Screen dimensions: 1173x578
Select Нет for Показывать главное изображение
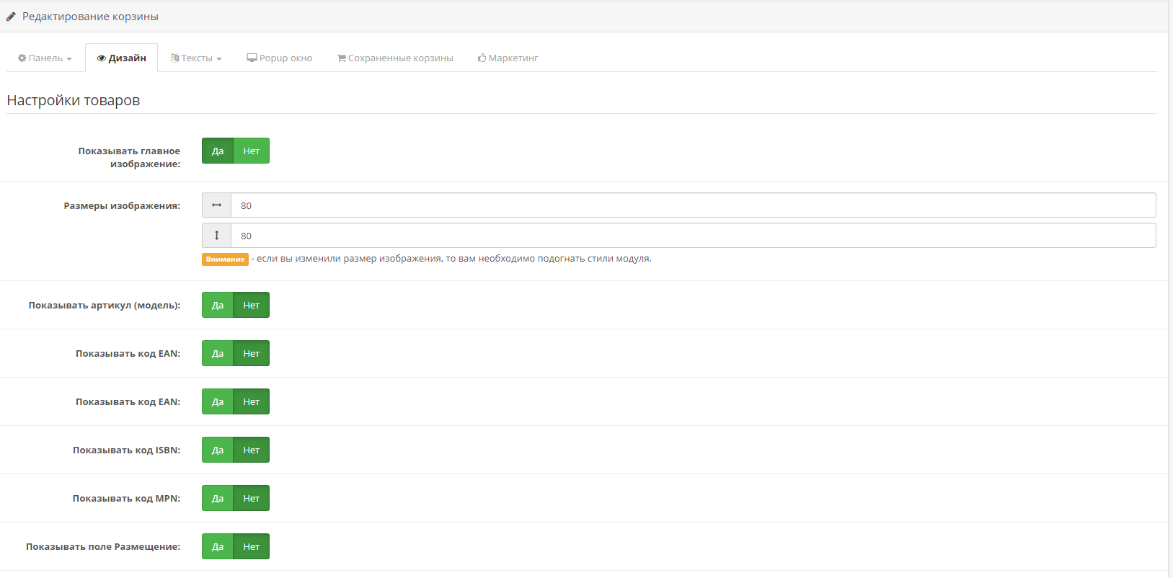pos(251,151)
